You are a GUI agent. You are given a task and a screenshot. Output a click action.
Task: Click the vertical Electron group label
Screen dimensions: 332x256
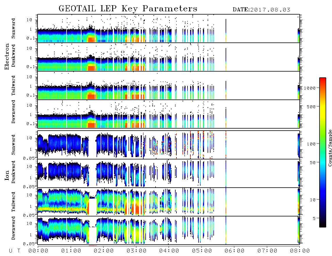pyautogui.click(x=7, y=56)
